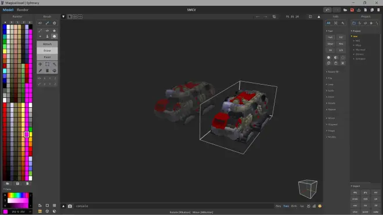The image size is (383, 215).
Task: Click the camera screenshot icon
Action: [x=70, y=206]
